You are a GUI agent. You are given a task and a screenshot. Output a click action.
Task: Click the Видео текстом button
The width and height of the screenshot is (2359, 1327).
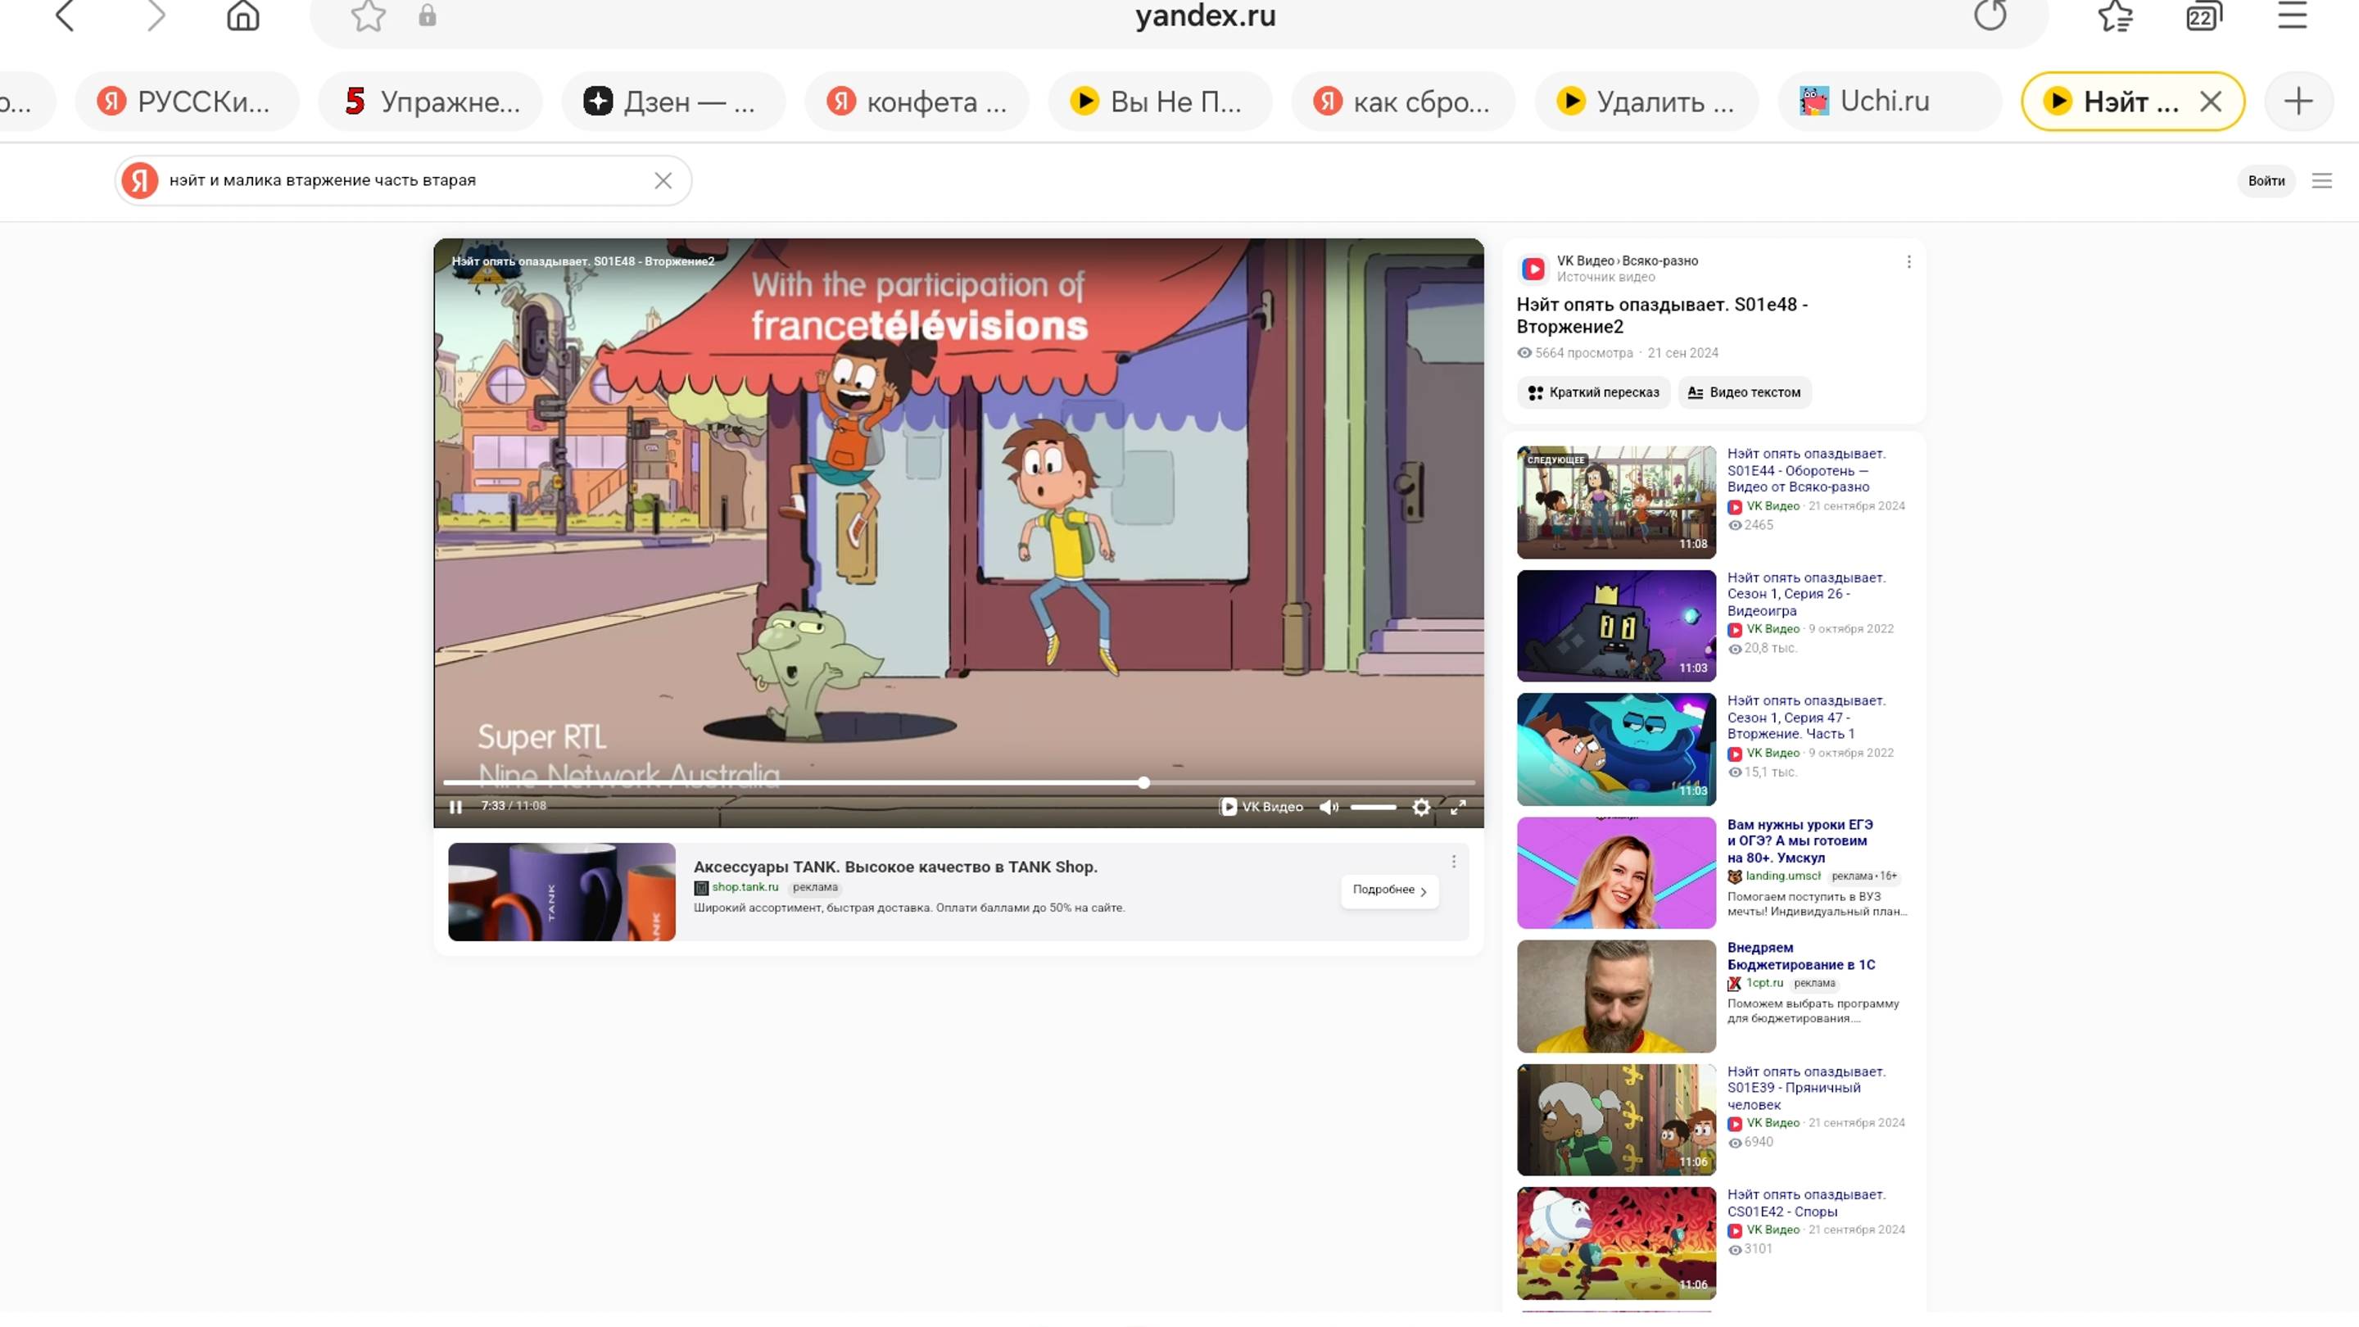point(1745,392)
